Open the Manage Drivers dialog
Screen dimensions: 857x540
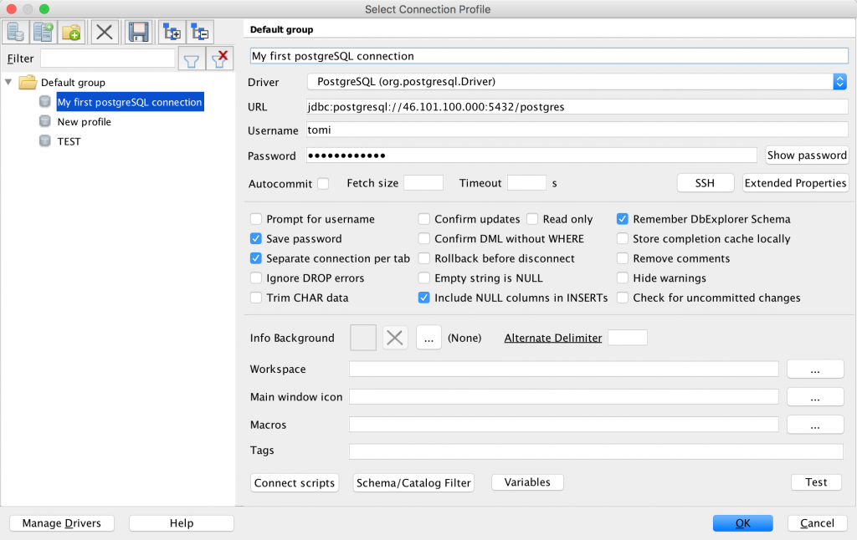pos(61,522)
